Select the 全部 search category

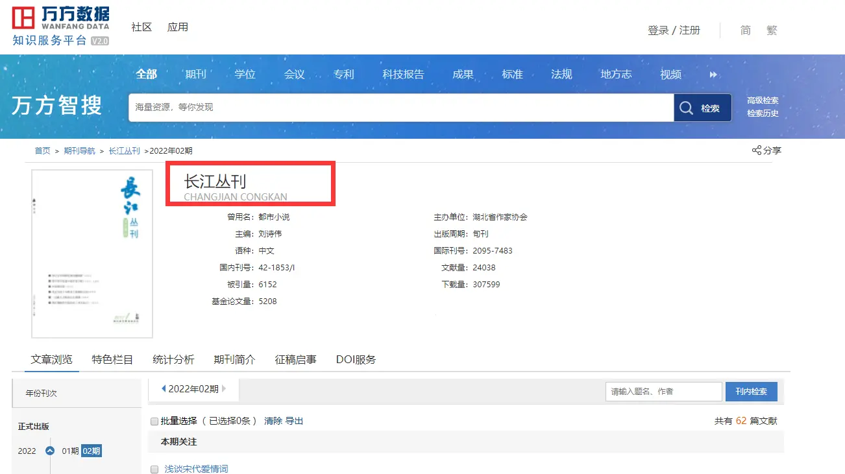(147, 74)
